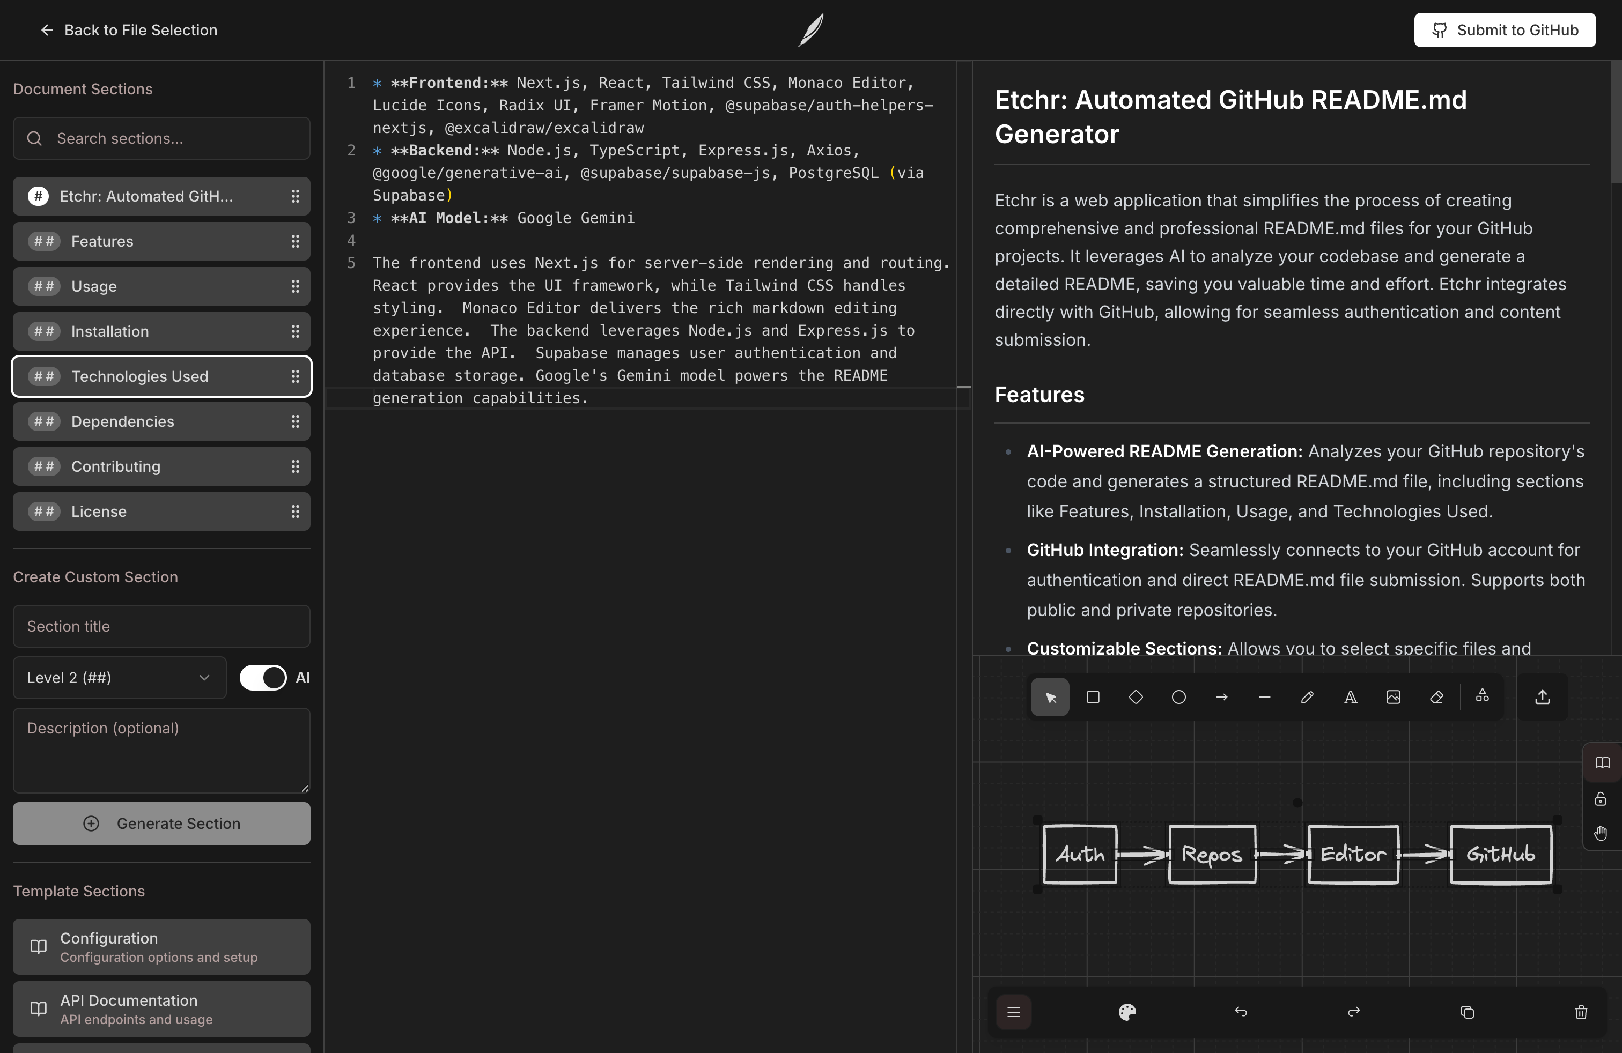Open the Dependencies section
The height and width of the screenshot is (1053, 1622).
point(161,421)
